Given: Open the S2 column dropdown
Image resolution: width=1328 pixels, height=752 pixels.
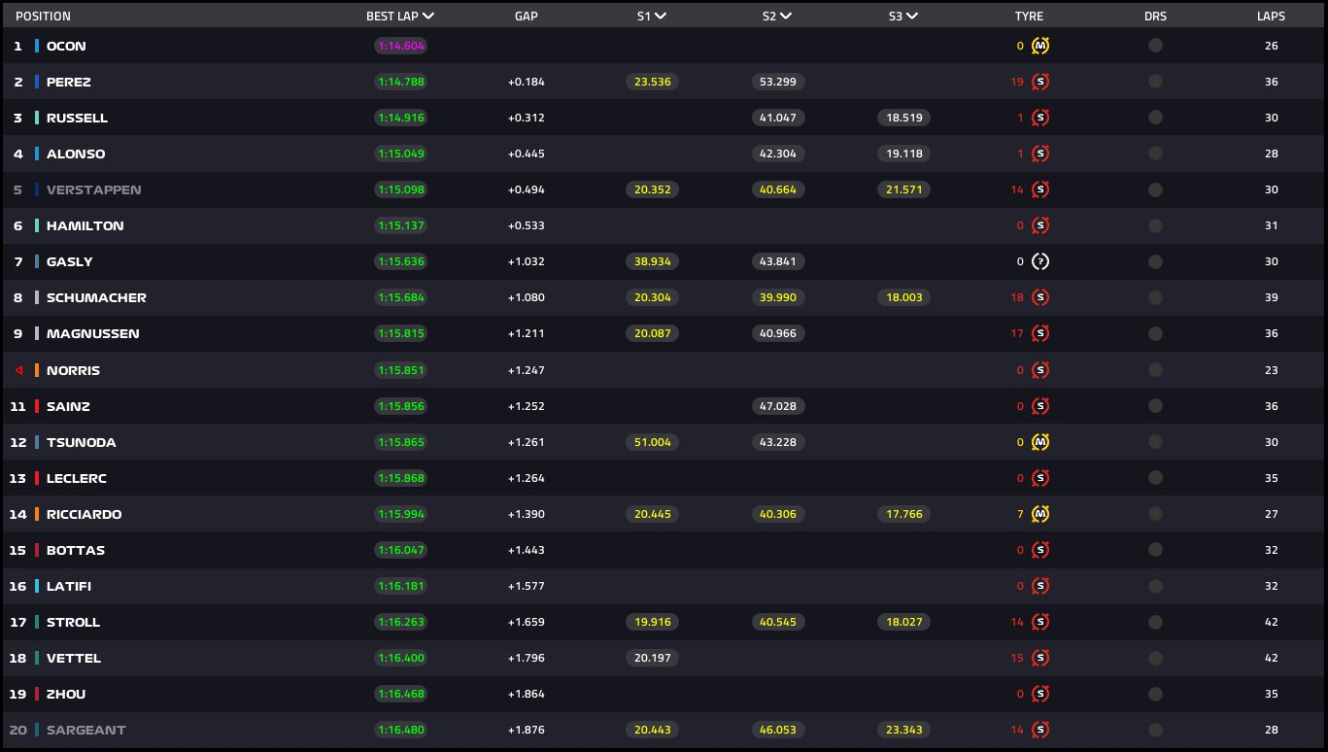Looking at the screenshot, I should [786, 17].
